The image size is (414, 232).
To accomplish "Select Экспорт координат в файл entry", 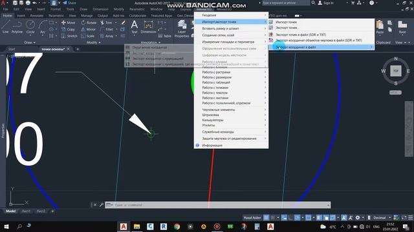I will pyautogui.click(x=321, y=47).
